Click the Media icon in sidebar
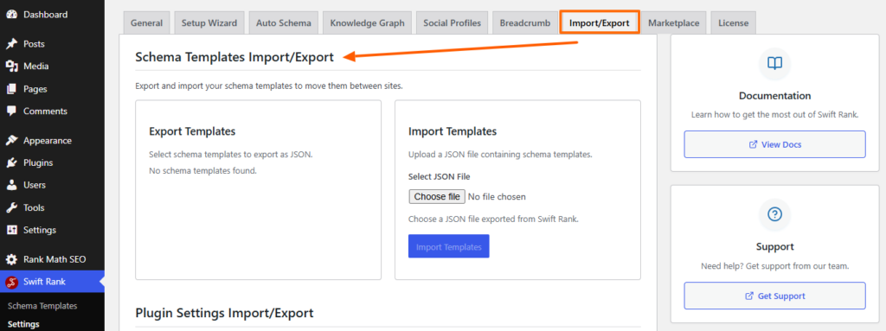This screenshot has height=331, width=886. 11,67
